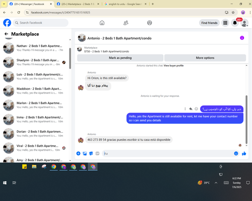Choose a sticker in the composer

[91, 153]
